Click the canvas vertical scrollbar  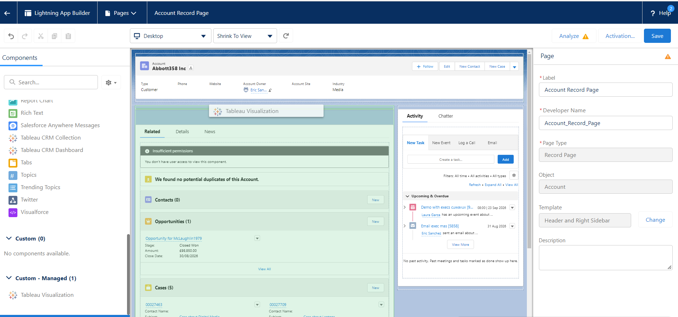[529, 149]
